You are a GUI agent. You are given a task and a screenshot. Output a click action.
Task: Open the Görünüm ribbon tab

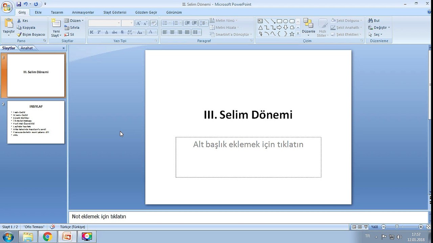[x=174, y=12]
